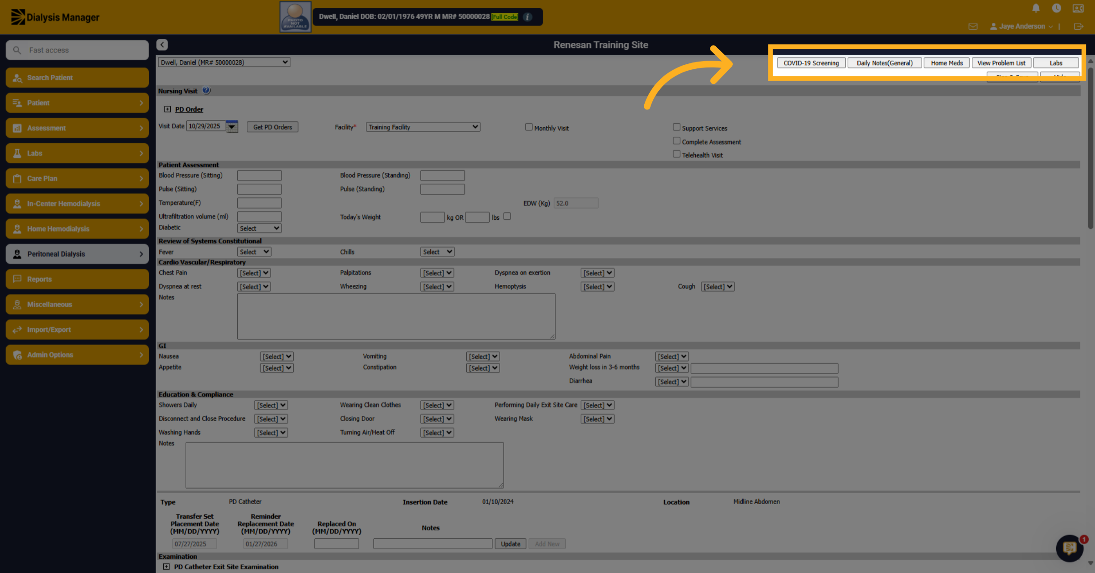Click Update in the transfer set row
The height and width of the screenshot is (573, 1095).
click(511, 544)
